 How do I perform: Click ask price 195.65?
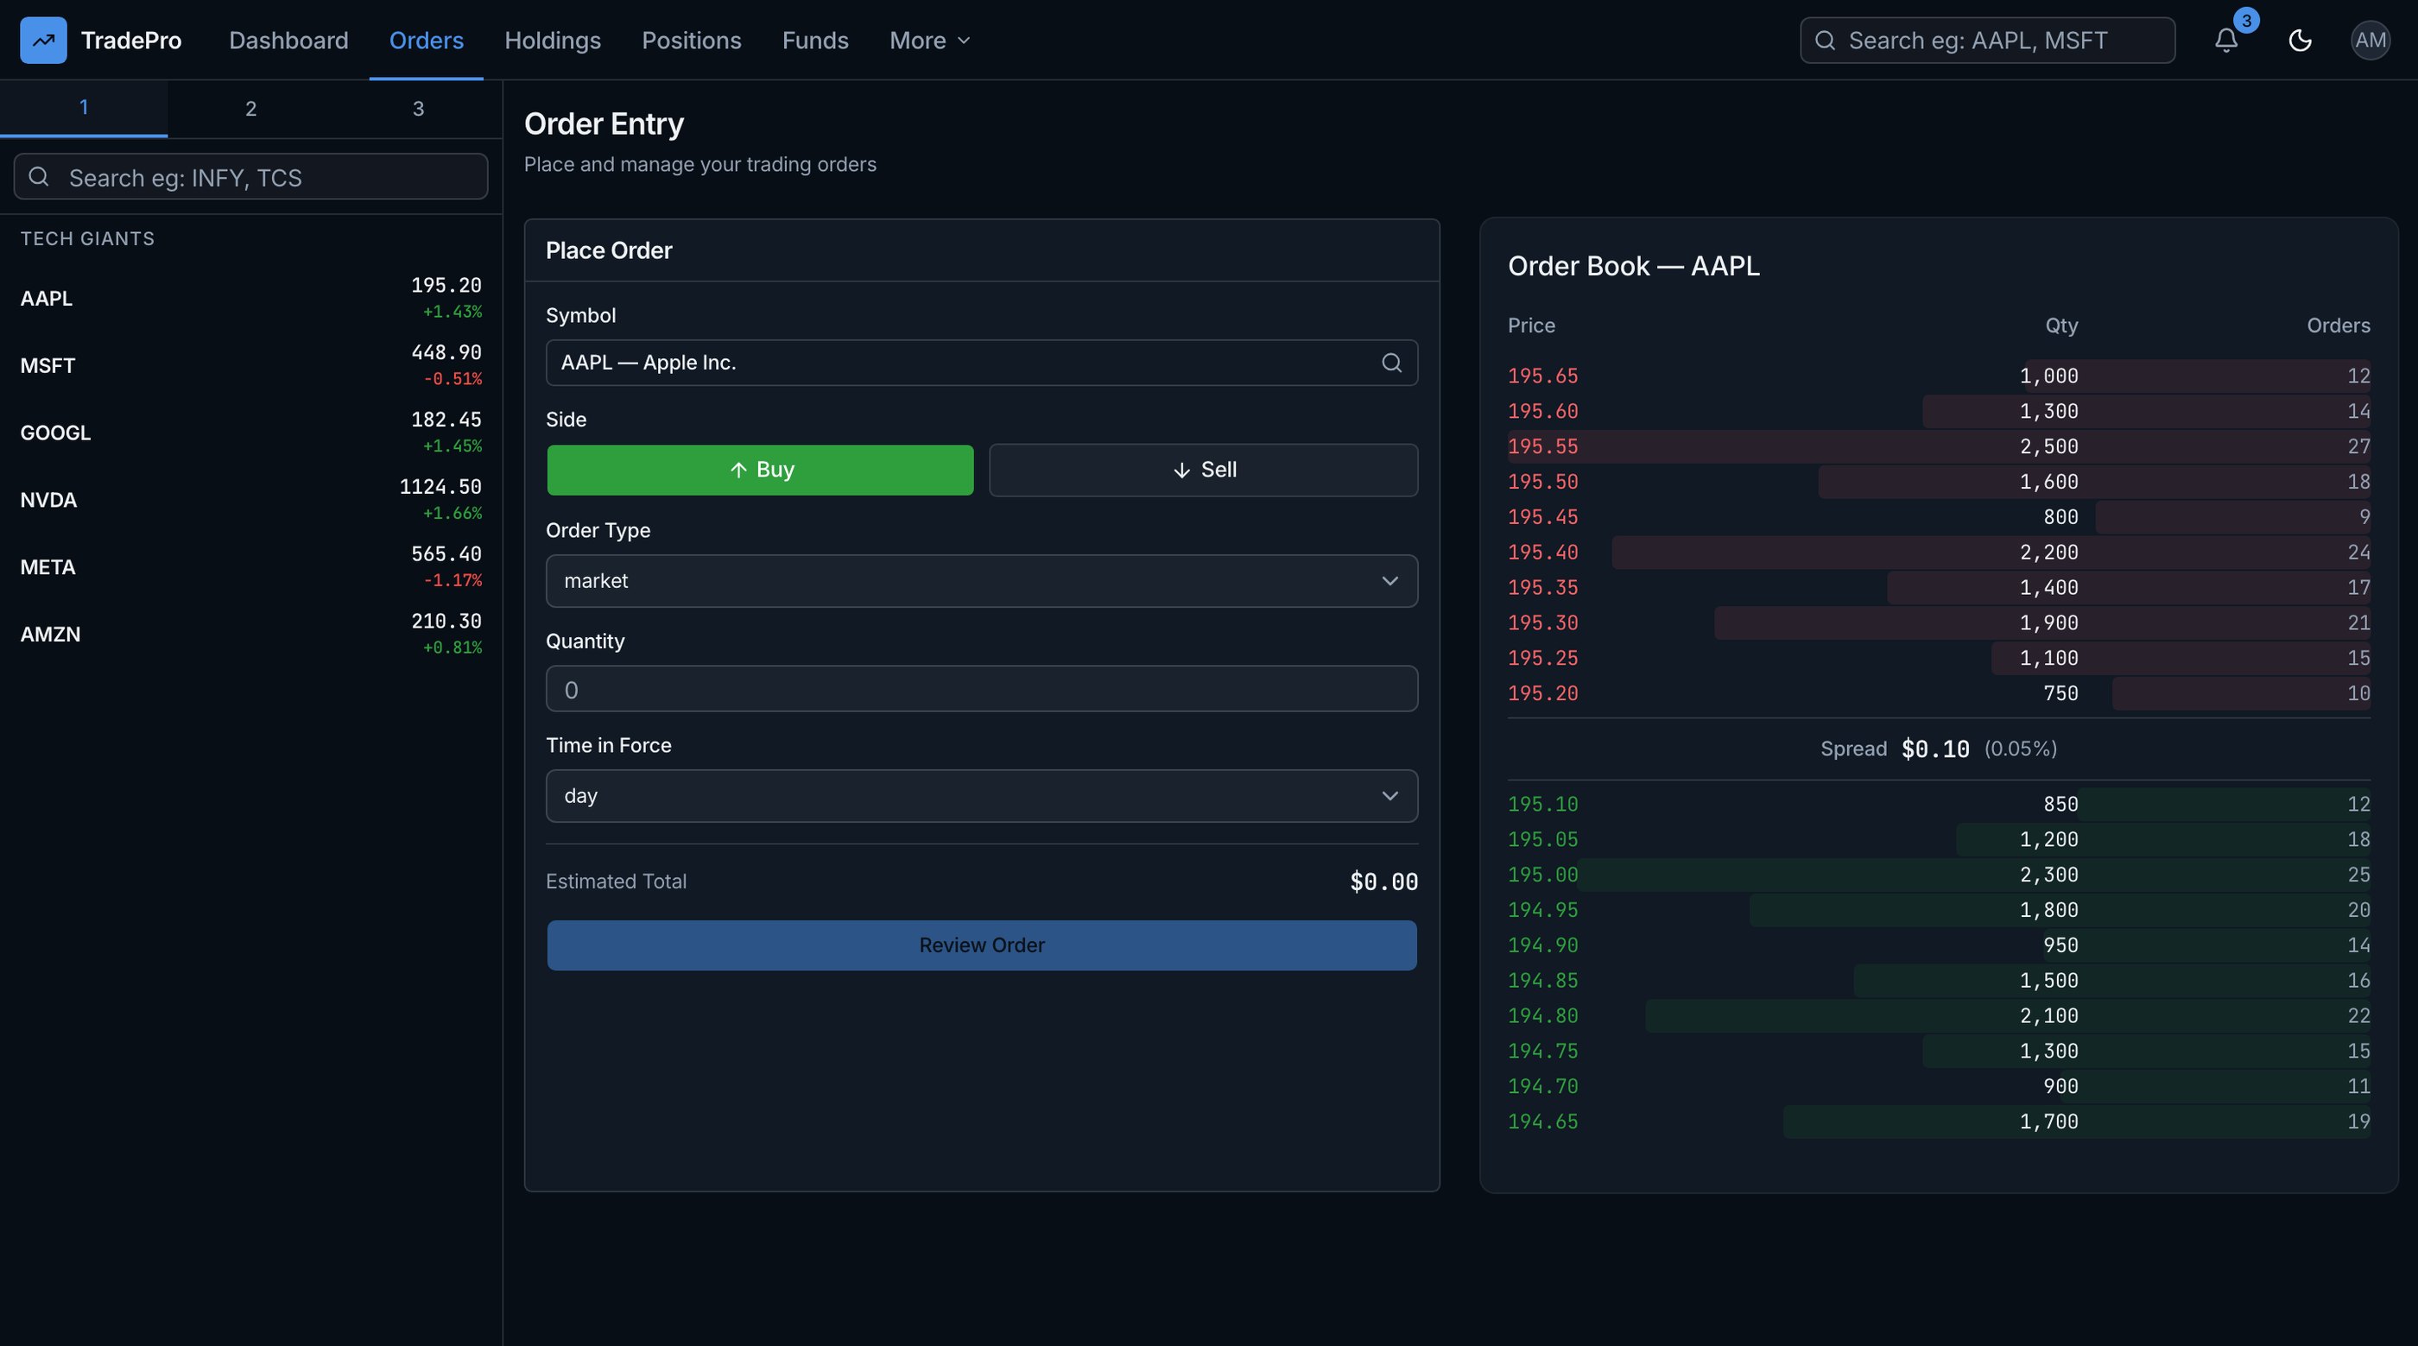coord(1542,376)
